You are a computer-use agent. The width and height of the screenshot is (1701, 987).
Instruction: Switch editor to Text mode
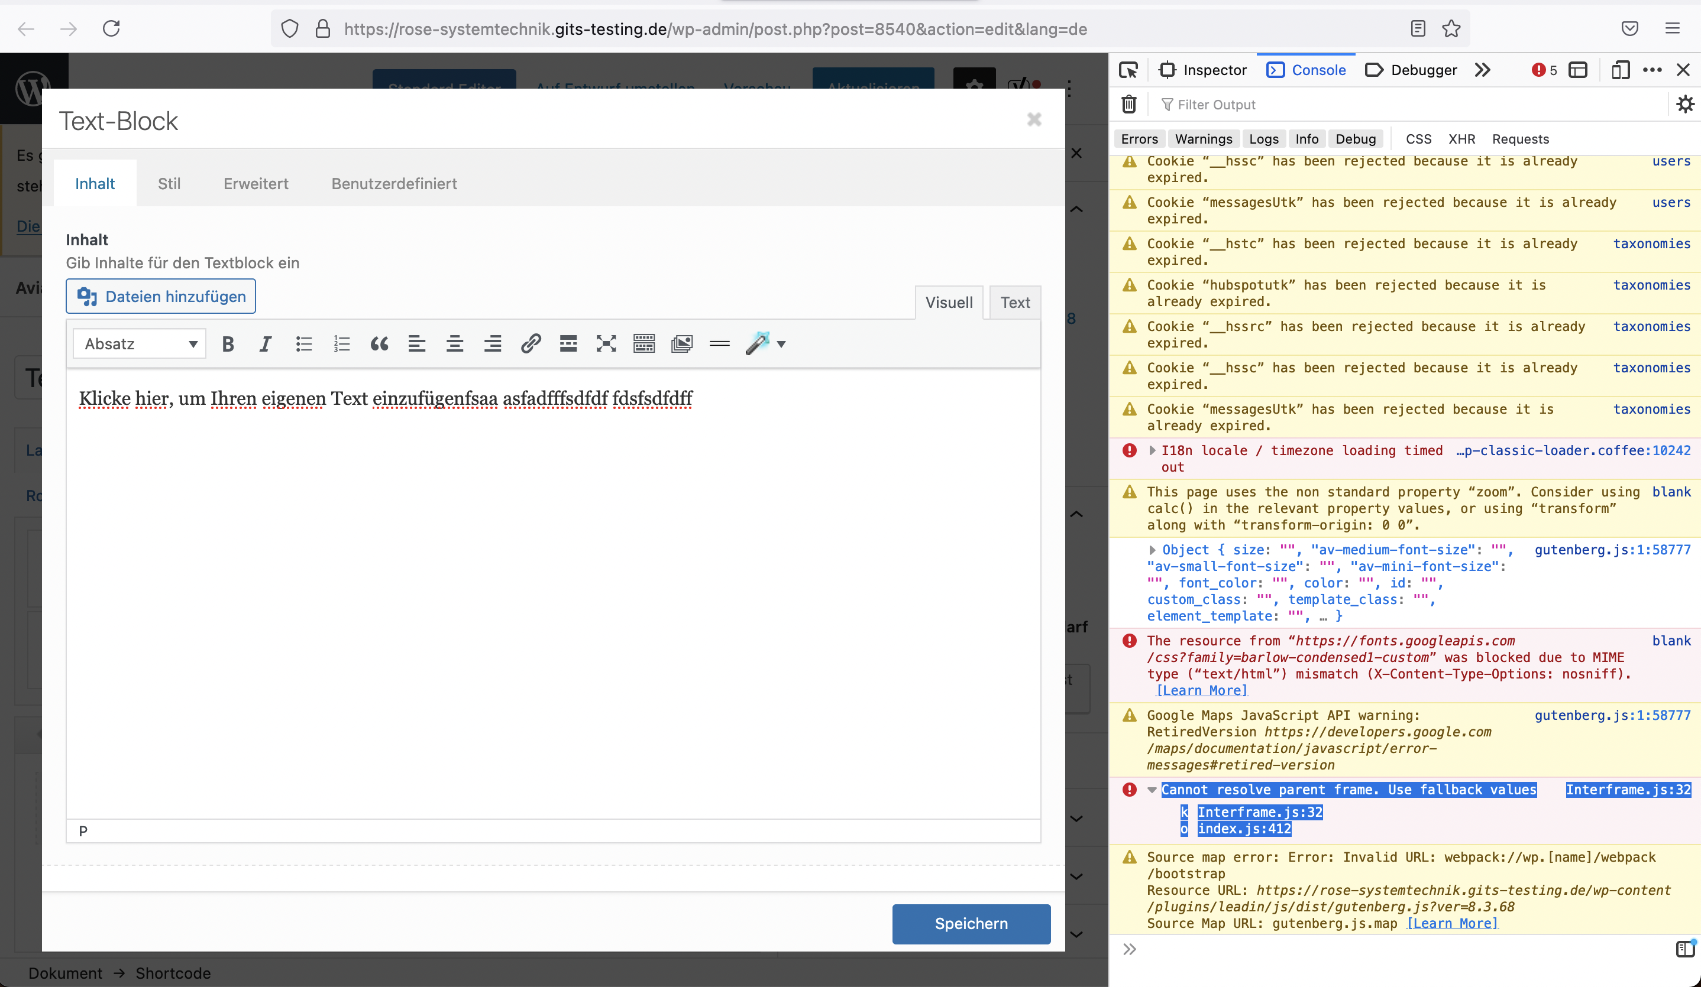pyautogui.click(x=1014, y=302)
